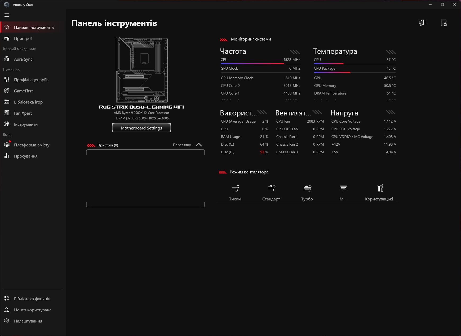Screen dimensions: 461x336
Task: Click the CPU Core 0 row
Action: 260,86
